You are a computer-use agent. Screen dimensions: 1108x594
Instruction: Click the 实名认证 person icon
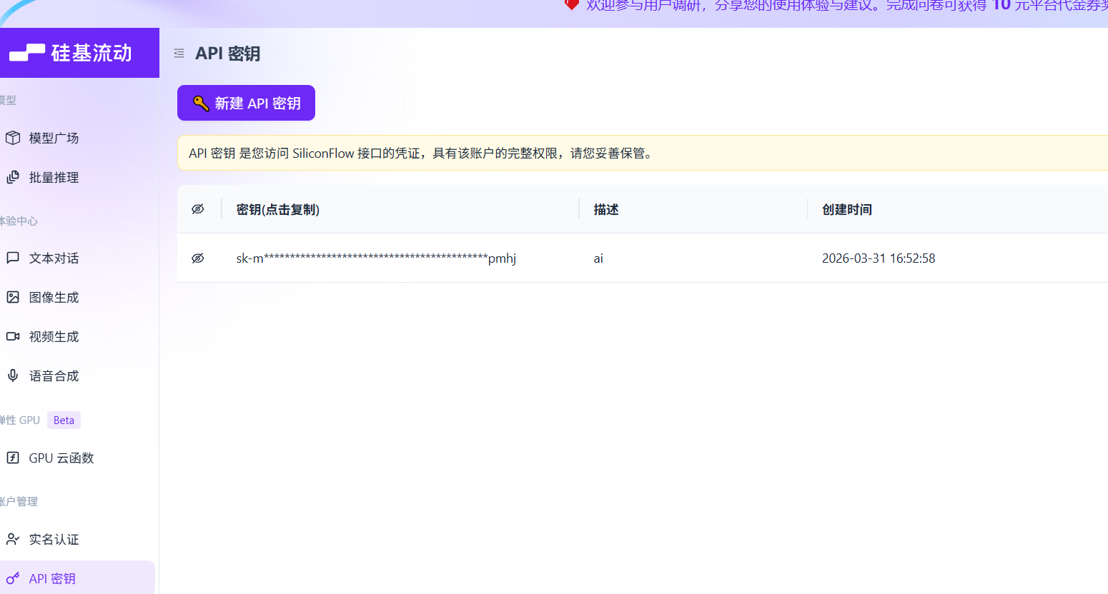click(13, 539)
